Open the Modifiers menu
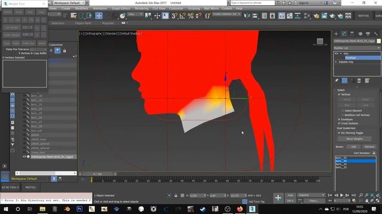The image size is (382, 214). pos(81,8)
